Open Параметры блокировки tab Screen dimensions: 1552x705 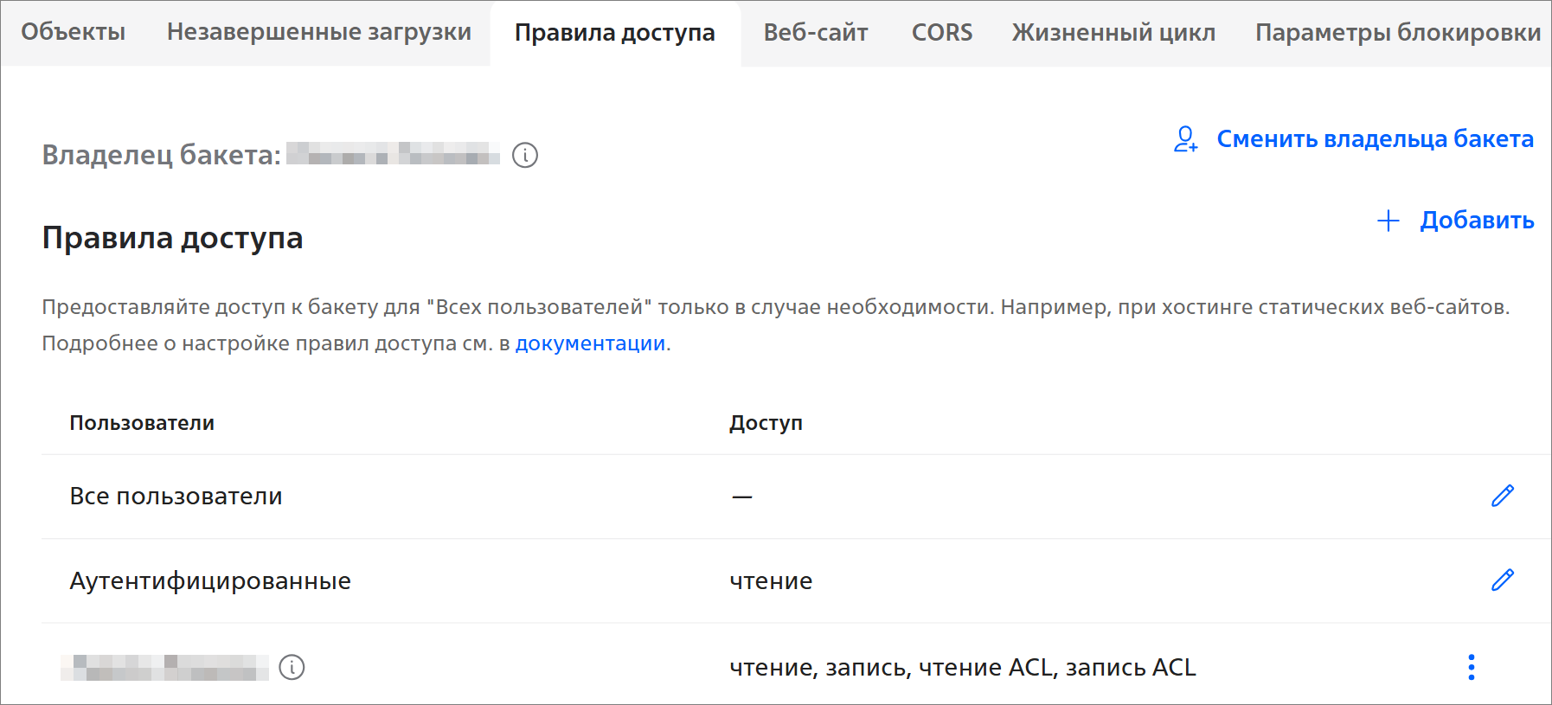pyautogui.click(x=1397, y=33)
